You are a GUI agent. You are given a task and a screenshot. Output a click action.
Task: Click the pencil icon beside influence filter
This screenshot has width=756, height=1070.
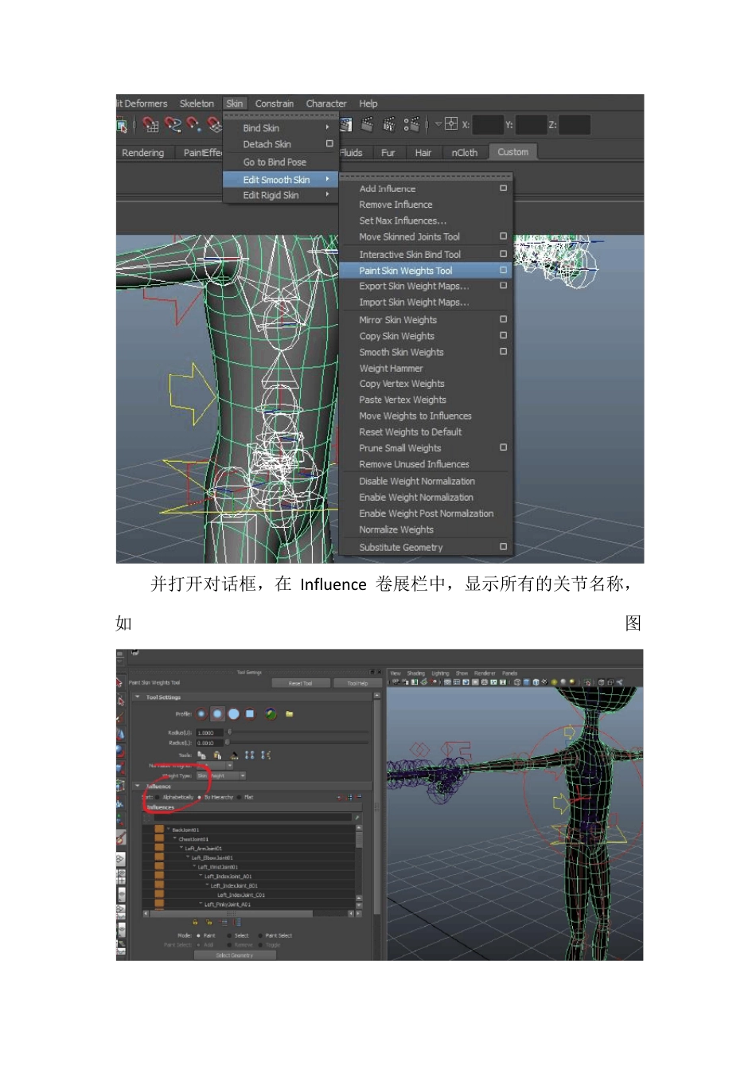[357, 818]
